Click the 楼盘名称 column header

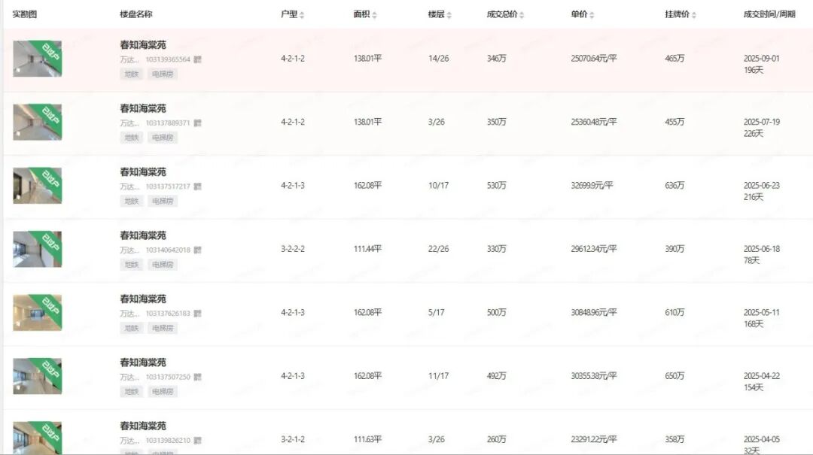click(x=135, y=15)
